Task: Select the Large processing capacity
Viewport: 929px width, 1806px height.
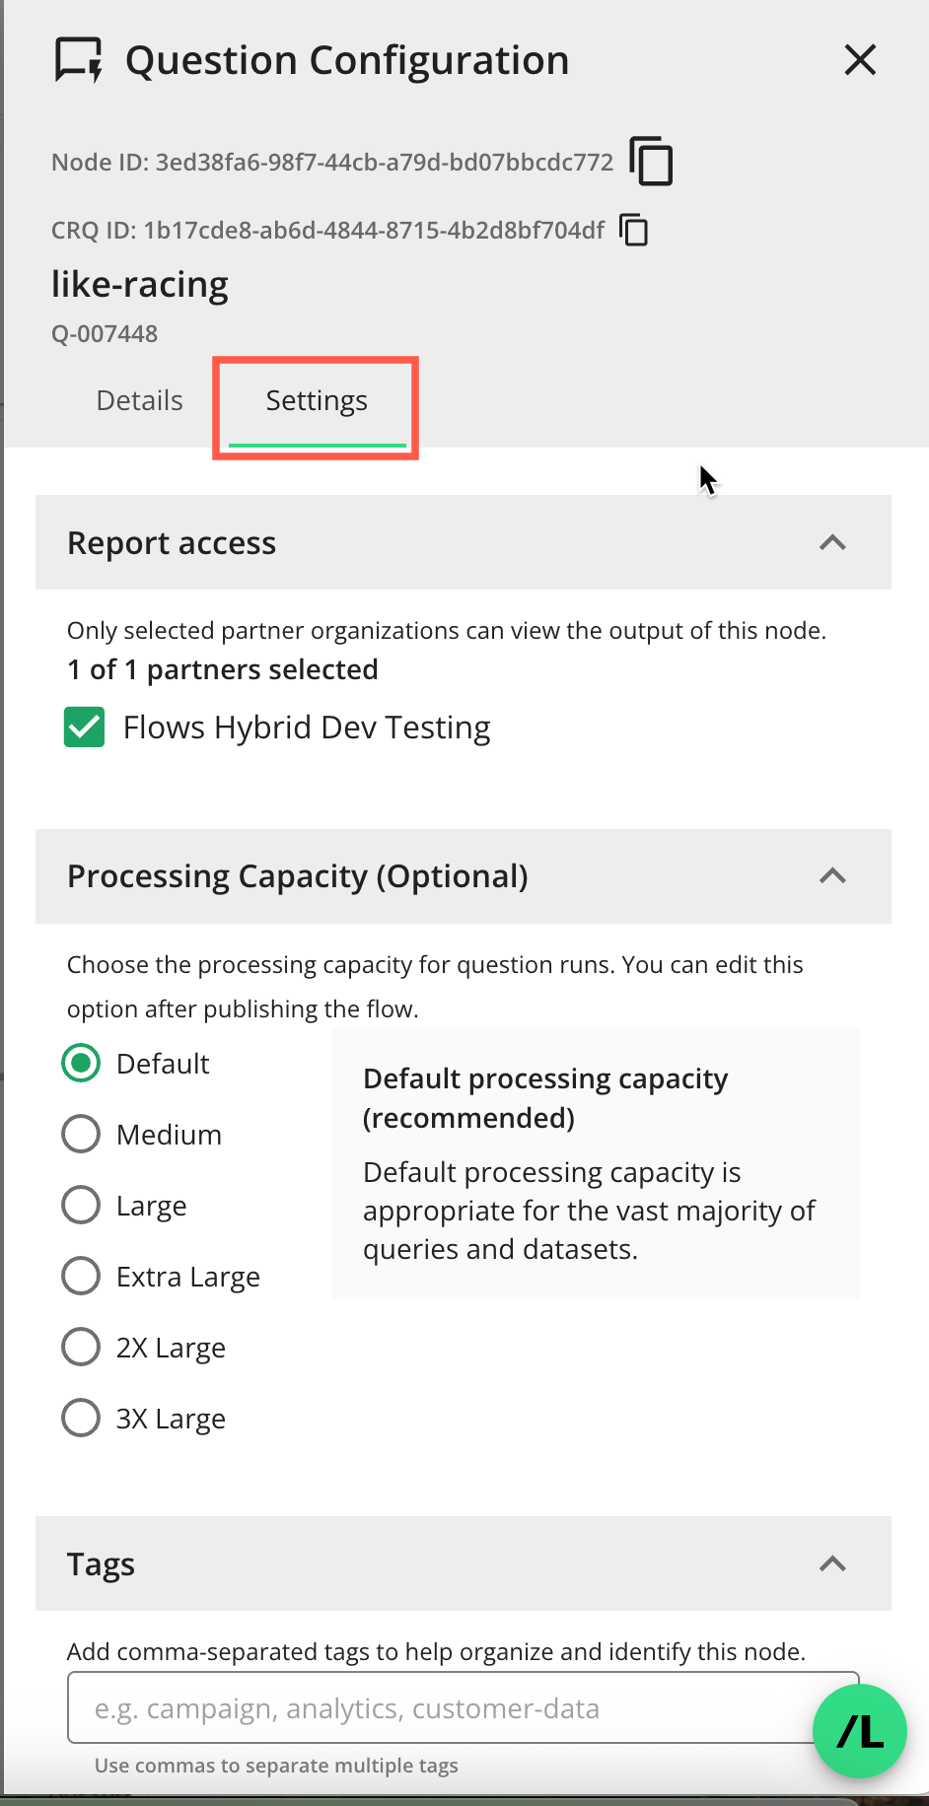Action: 81,1205
